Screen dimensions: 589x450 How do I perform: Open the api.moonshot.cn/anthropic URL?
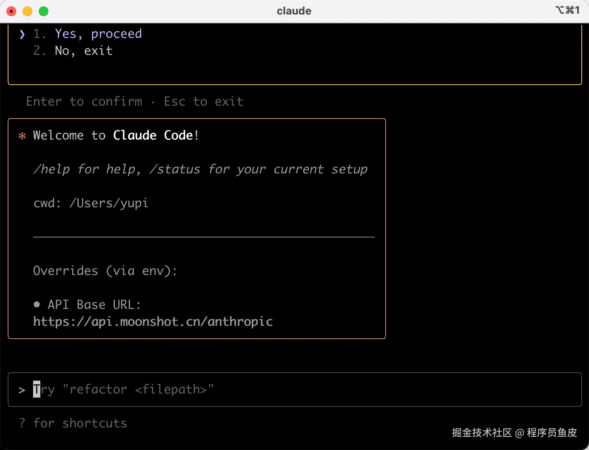[153, 322]
